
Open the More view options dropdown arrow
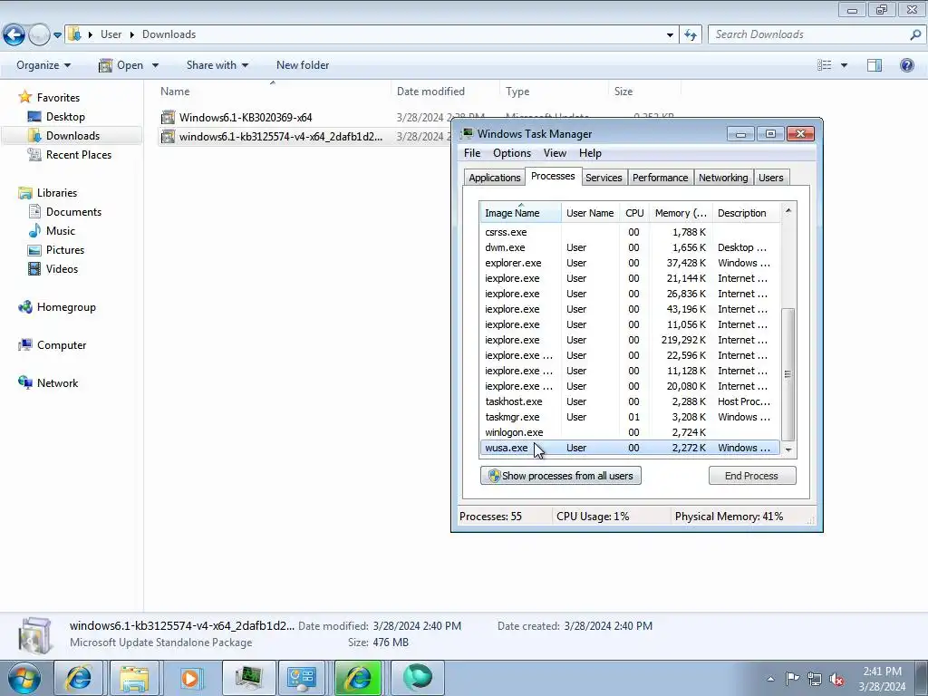point(844,65)
